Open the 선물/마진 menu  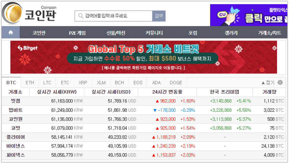point(116,33)
